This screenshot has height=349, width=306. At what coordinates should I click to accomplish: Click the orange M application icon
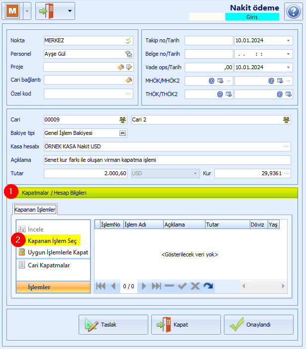[x=12, y=10]
